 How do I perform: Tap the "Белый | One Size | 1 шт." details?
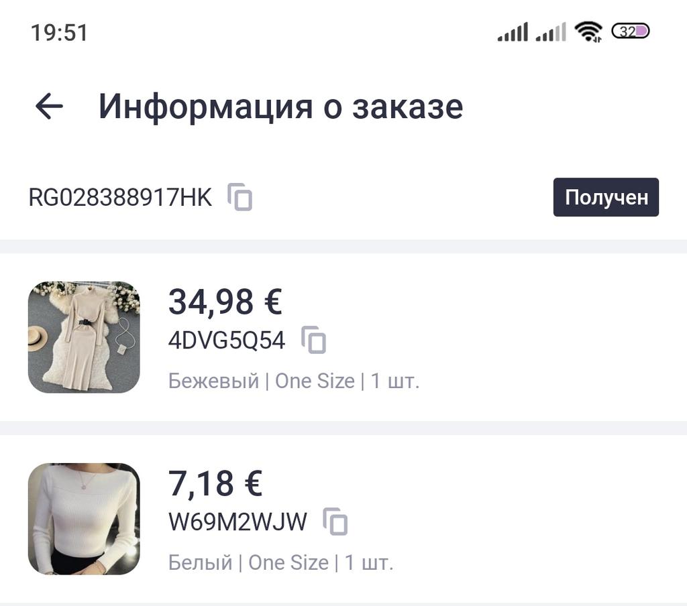[x=280, y=562]
